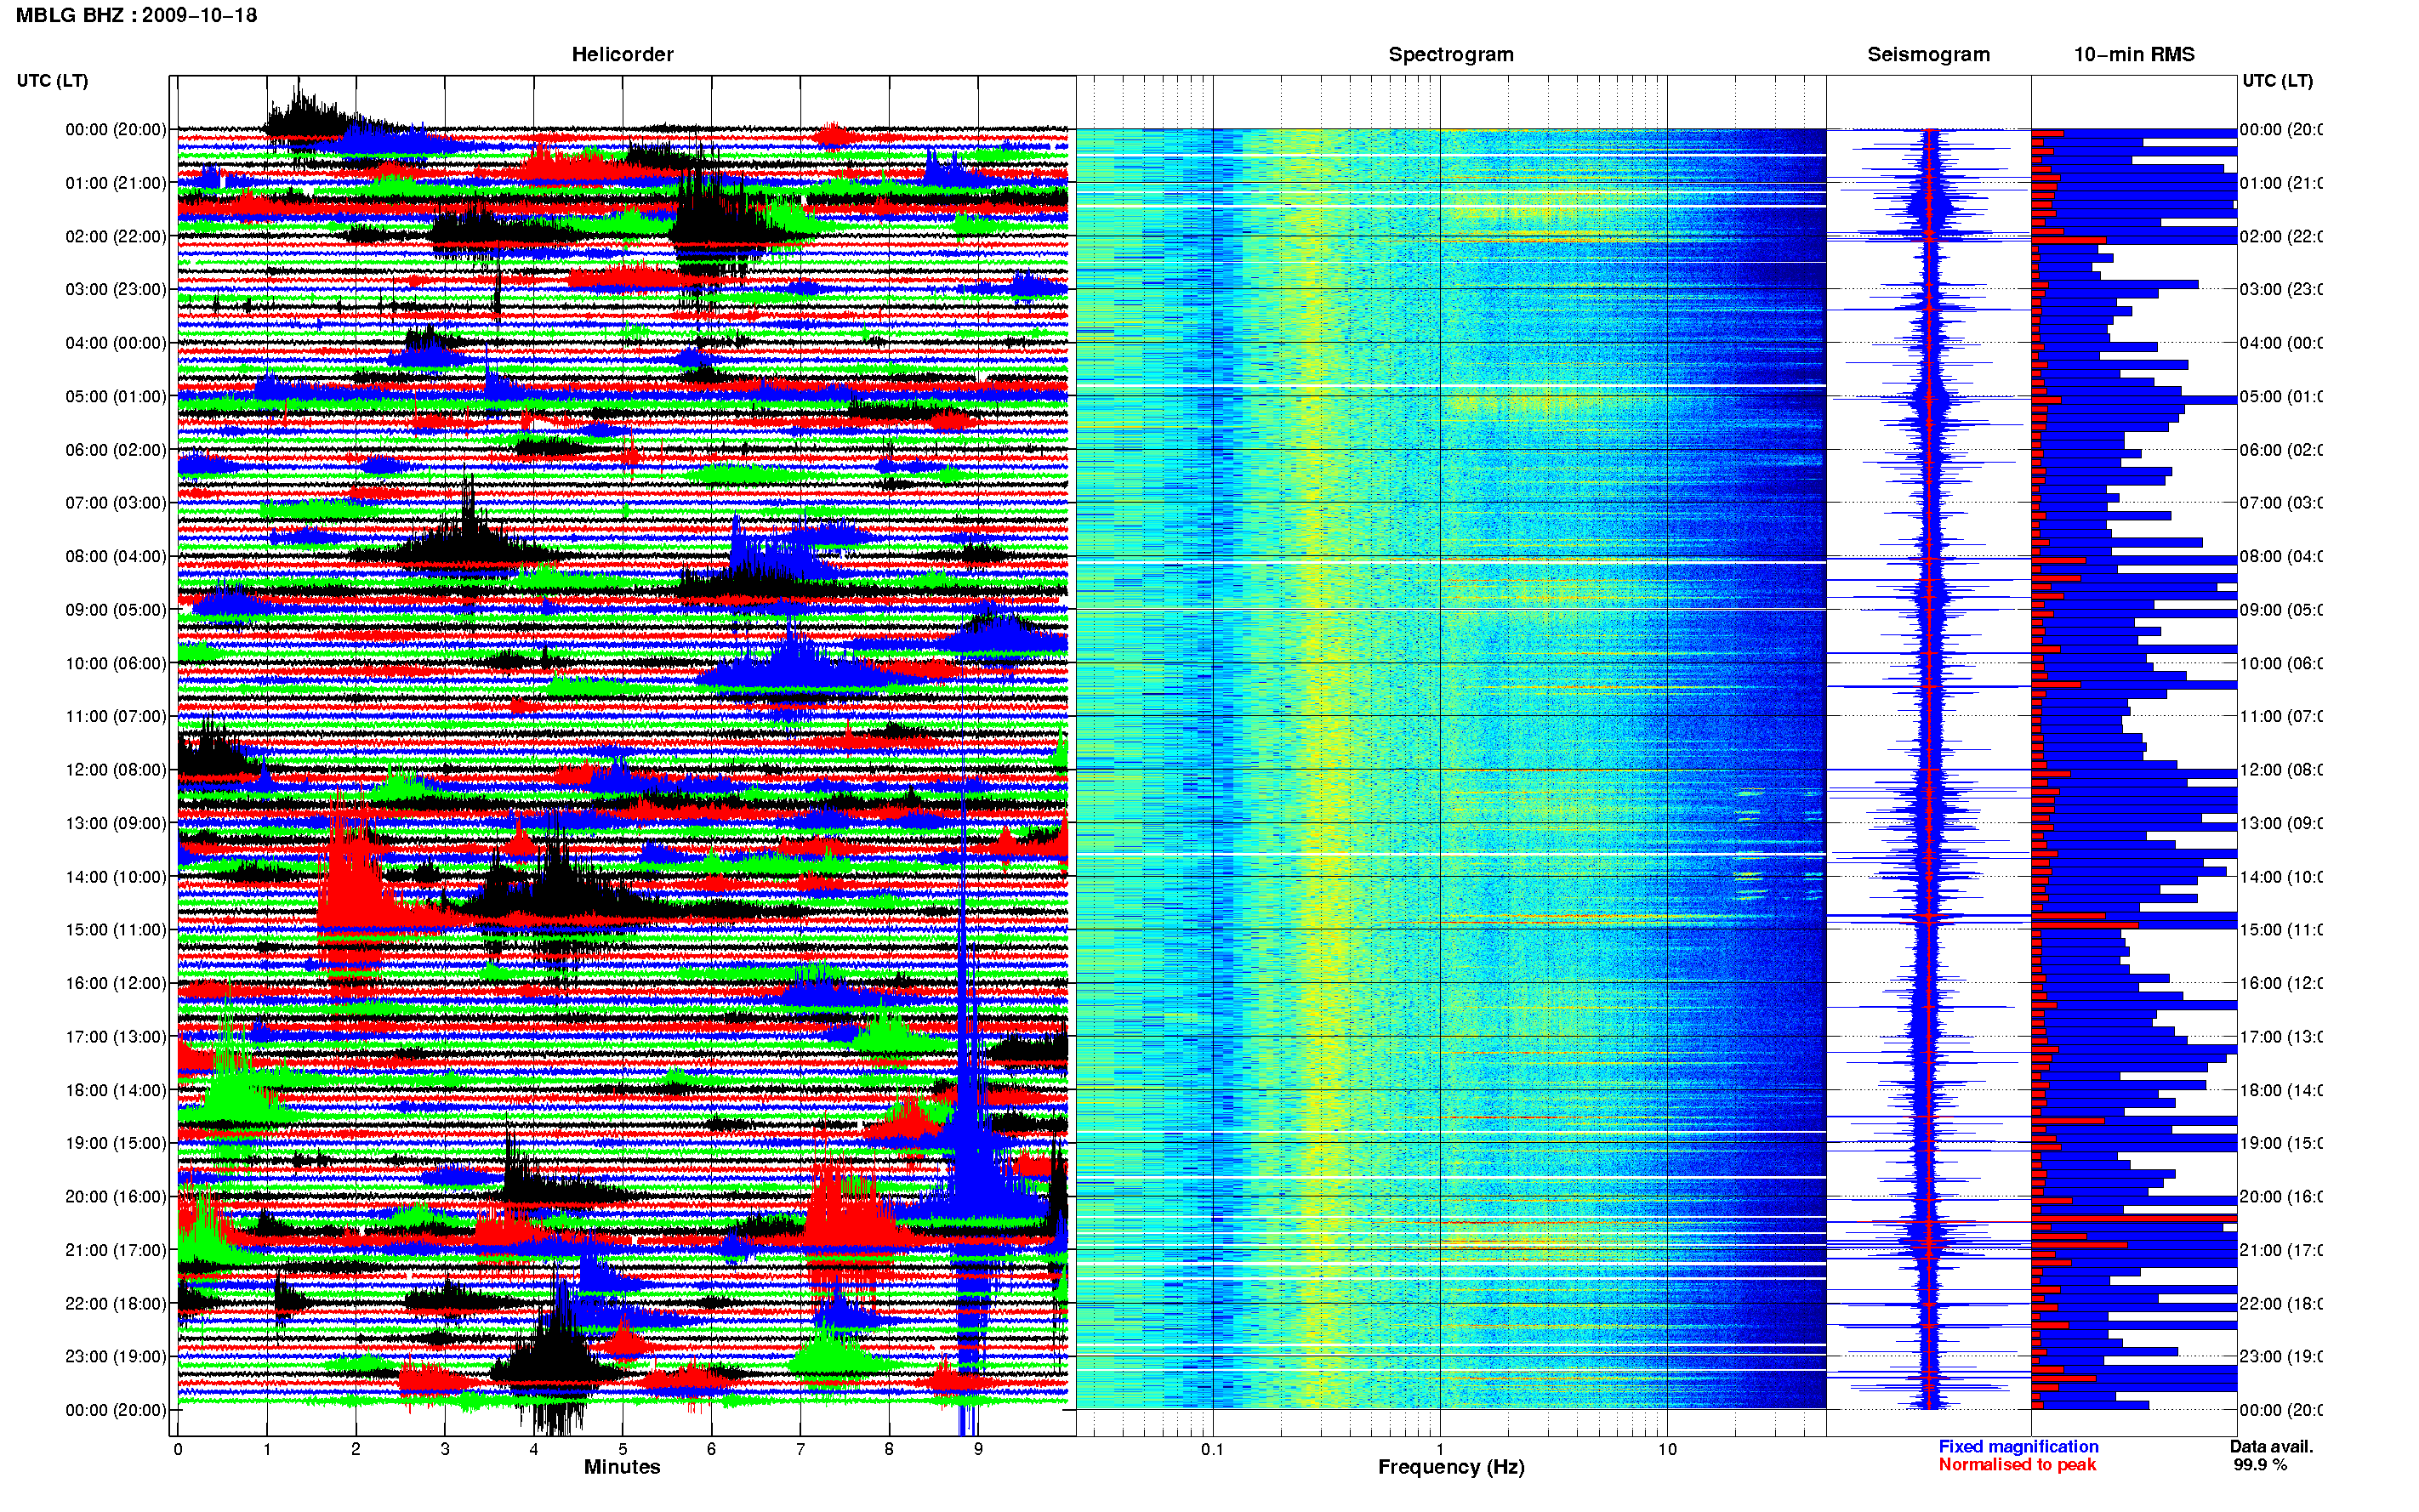Click minute tick '0' under the helicorder
This screenshot has height=1512, width=2419.
[x=178, y=1448]
